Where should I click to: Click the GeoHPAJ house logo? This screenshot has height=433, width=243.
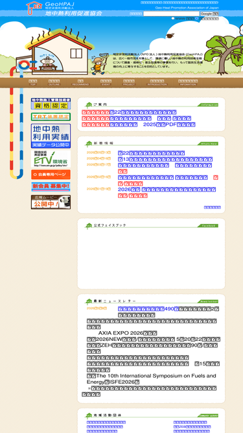point(34,8)
